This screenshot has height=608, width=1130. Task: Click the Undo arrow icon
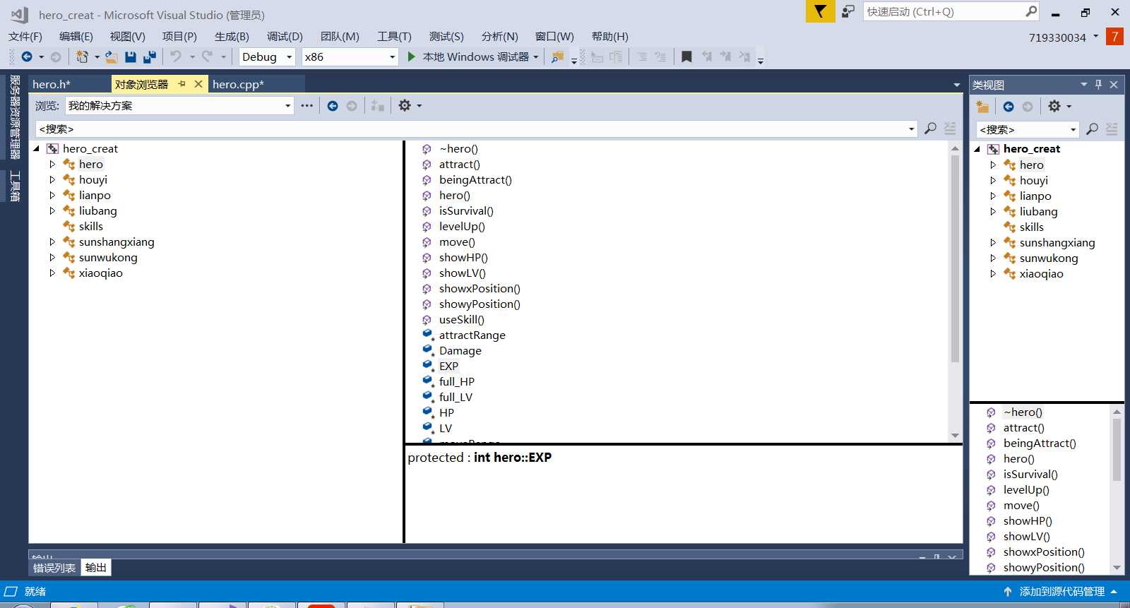(x=176, y=56)
